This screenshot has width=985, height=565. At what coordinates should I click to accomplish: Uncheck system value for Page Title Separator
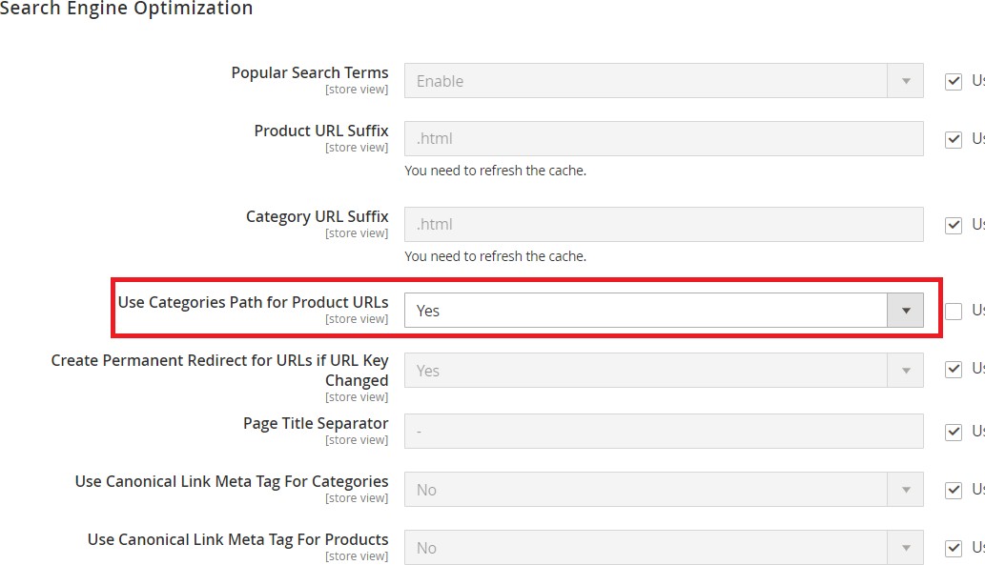[x=954, y=432]
